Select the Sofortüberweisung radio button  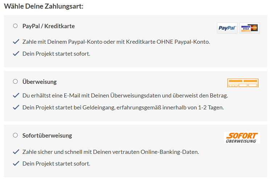click(x=15, y=135)
